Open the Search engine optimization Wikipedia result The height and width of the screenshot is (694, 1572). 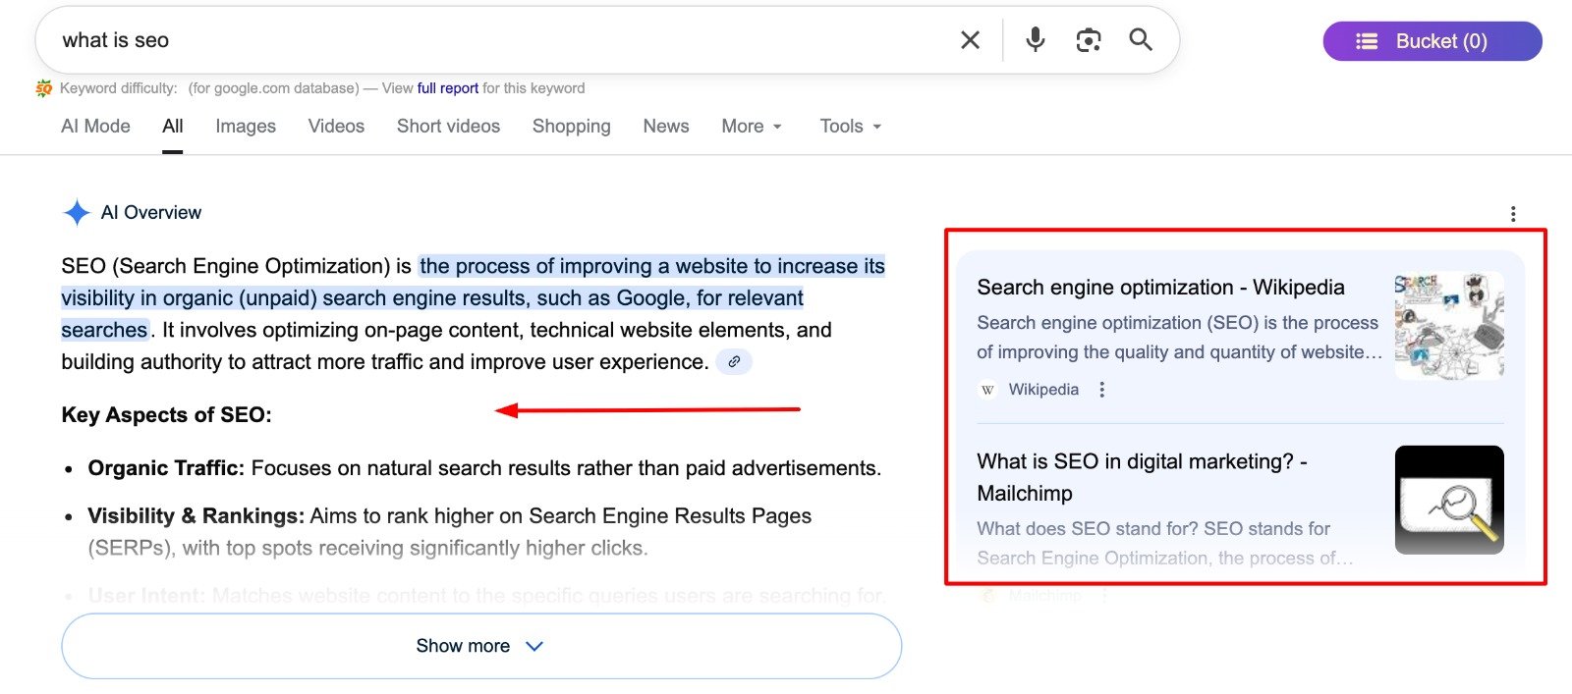click(x=1159, y=288)
